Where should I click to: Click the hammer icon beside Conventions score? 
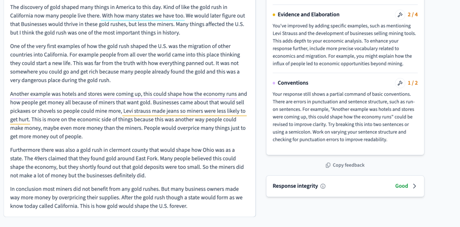coord(400,83)
